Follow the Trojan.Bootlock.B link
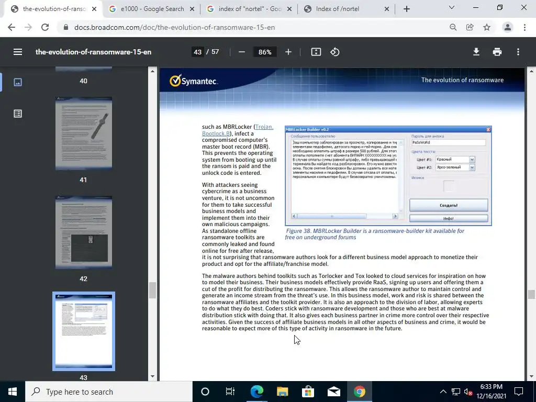 (x=238, y=130)
